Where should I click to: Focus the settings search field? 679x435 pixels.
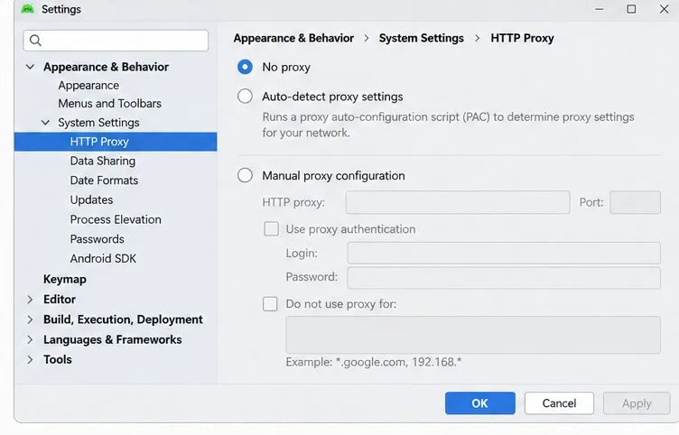[116, 41]
